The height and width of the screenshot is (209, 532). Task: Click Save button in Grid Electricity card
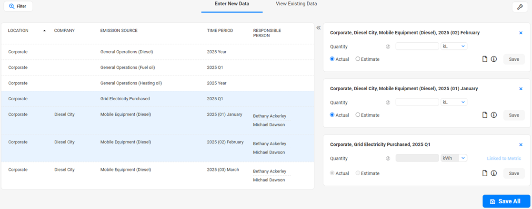(x=514, y=173)
